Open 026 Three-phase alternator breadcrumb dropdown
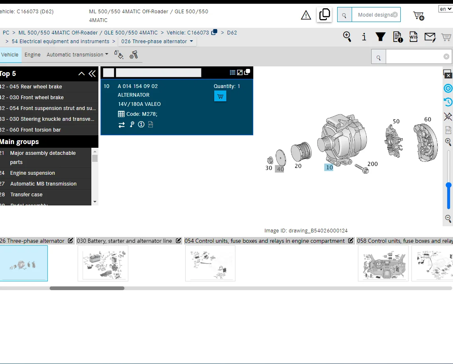 tap(157, 42)
